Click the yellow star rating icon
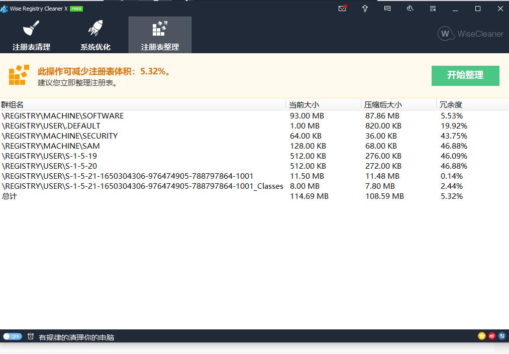 click(x=481, y=336)
